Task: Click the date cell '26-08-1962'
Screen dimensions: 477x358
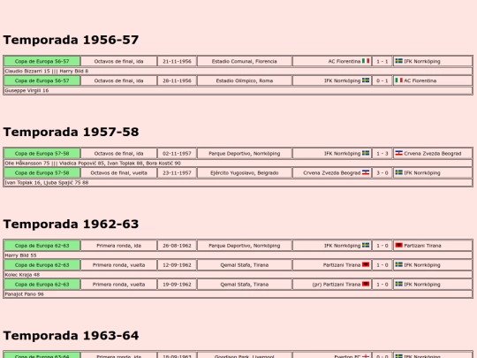Action: (x=177, y=246)
